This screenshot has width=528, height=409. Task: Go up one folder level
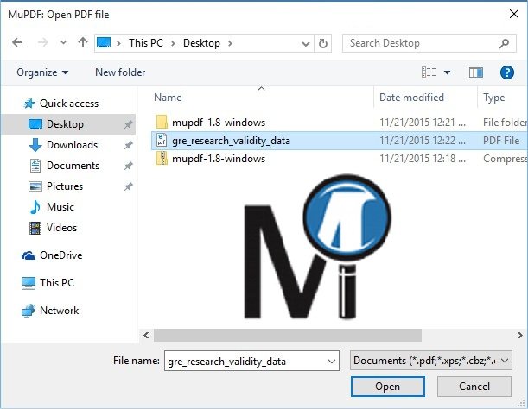[x=82, y=43]
